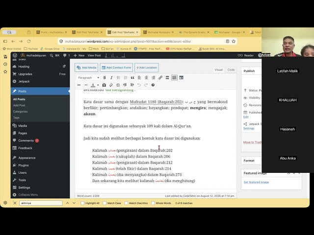Align text left
This screenshot has width=314, height=235.
click(x=139, y=77)
